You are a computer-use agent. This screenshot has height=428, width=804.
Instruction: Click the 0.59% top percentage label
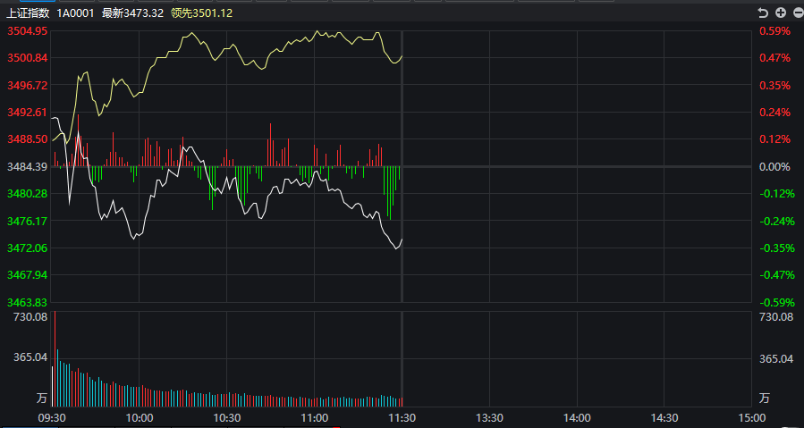tap(774, 31)
